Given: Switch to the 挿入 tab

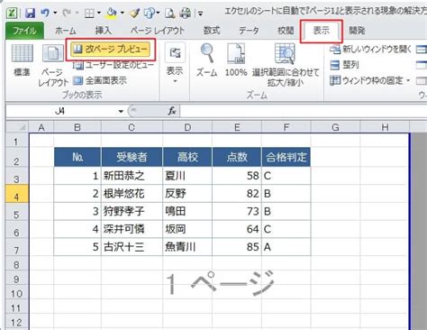Looking at the screenshot, I should pyautogui.click(x=103, y=31).
